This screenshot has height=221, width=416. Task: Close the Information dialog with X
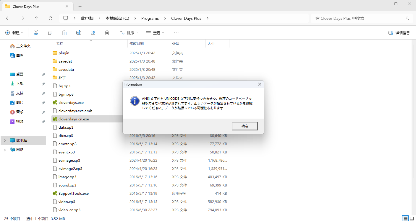tap(259, 84)
